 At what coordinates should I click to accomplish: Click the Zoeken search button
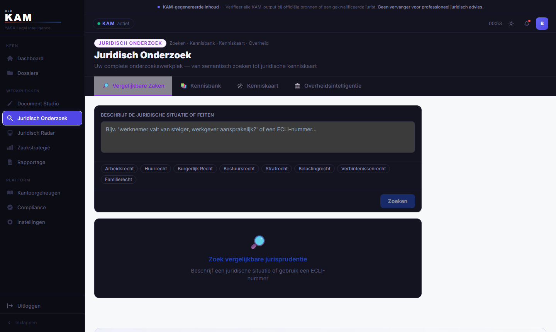[x=398, y=201]
